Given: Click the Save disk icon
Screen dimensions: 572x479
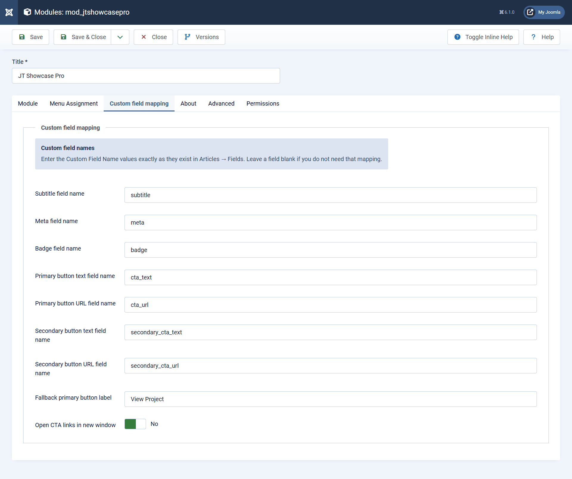Looking at the screenshot, I should click(22, 37).
